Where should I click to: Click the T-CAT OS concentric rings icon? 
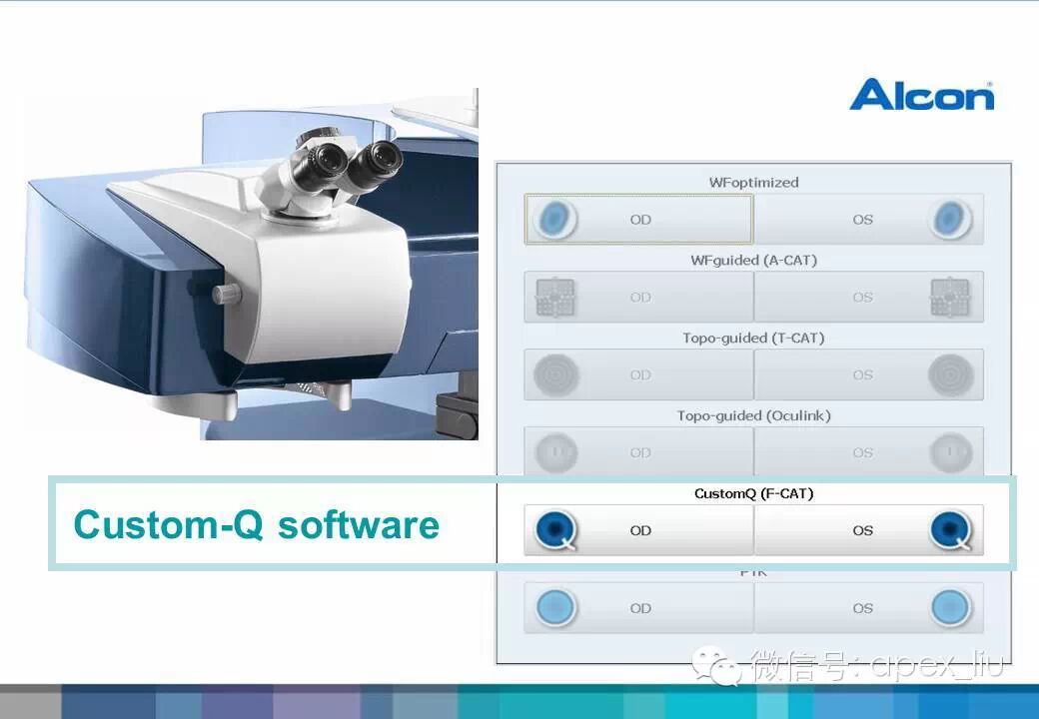951,375
